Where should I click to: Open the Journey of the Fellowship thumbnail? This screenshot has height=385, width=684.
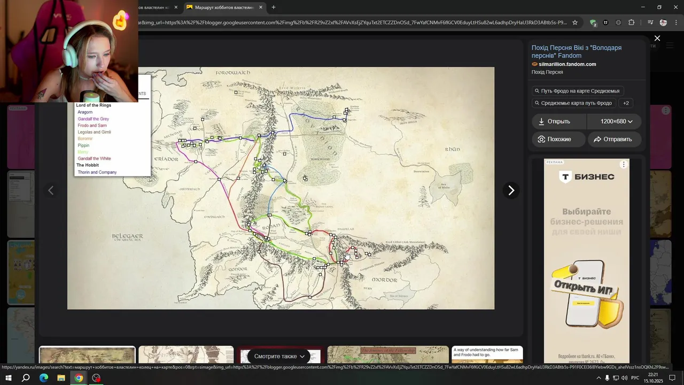[x=388, y=355]
